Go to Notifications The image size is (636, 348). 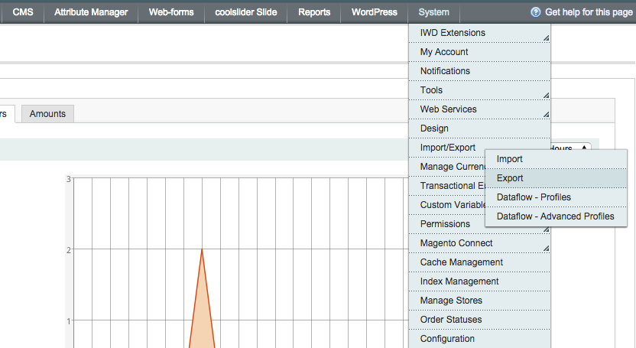tap(479, 71)
